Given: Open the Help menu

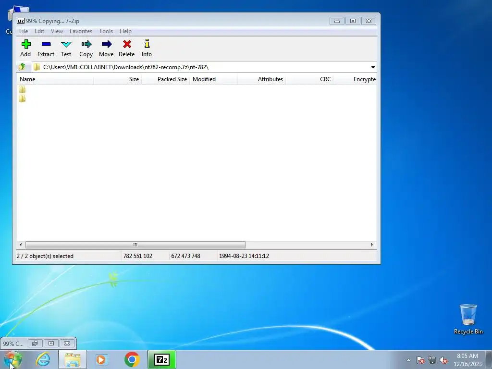Looking at the screenshot, I should (125, 31).
